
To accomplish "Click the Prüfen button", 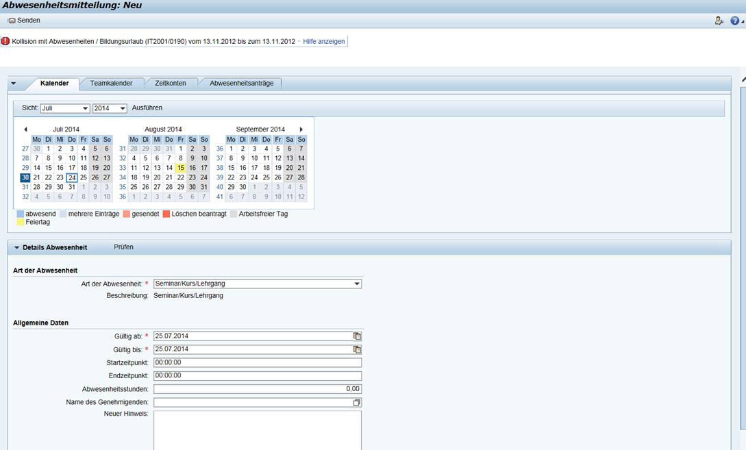I will [123, 247].
